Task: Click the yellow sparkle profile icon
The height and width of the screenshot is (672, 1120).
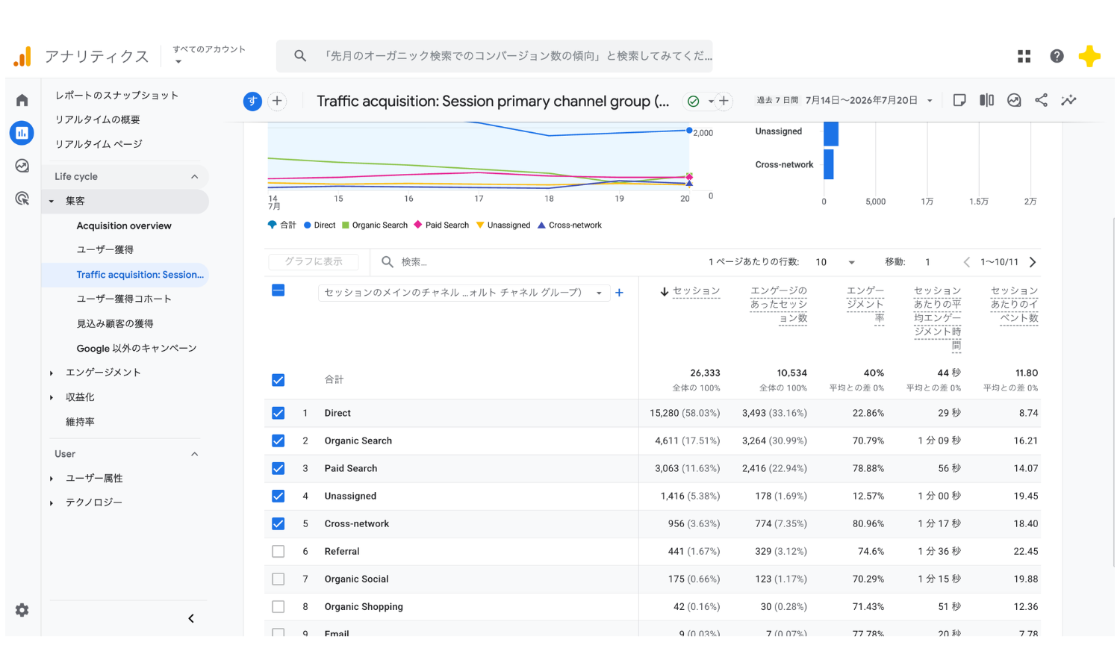Action: pos(1089,56)
